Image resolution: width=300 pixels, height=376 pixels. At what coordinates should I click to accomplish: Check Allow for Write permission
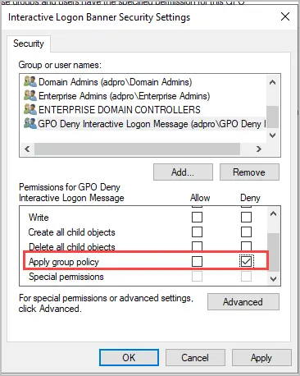(197, 218)
